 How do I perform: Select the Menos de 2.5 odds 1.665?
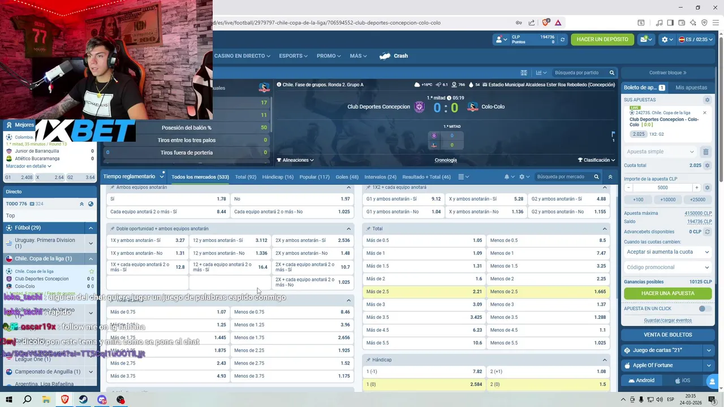pyautogui.click(x=548, y=292)
